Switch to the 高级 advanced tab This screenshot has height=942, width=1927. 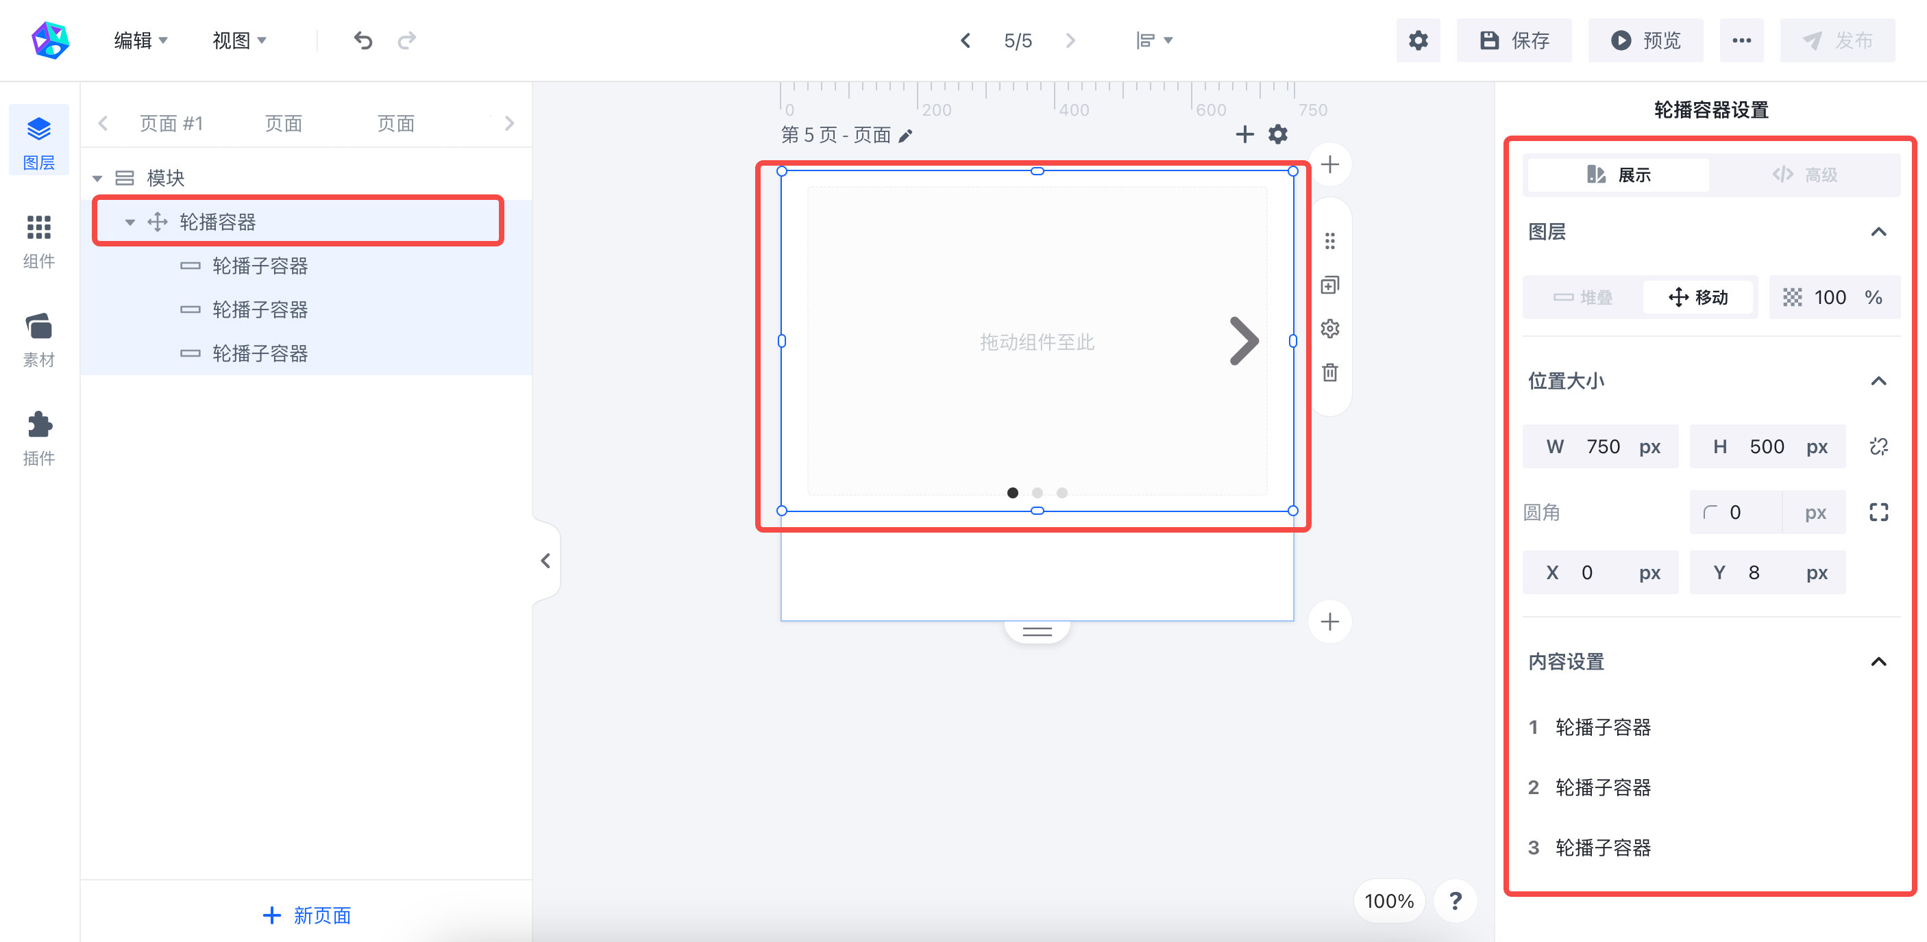click(1804, 175)
